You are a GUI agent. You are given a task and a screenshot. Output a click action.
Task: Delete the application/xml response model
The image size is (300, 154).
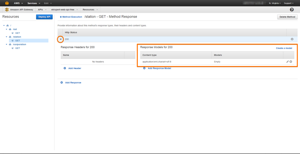tap(291, 62)
